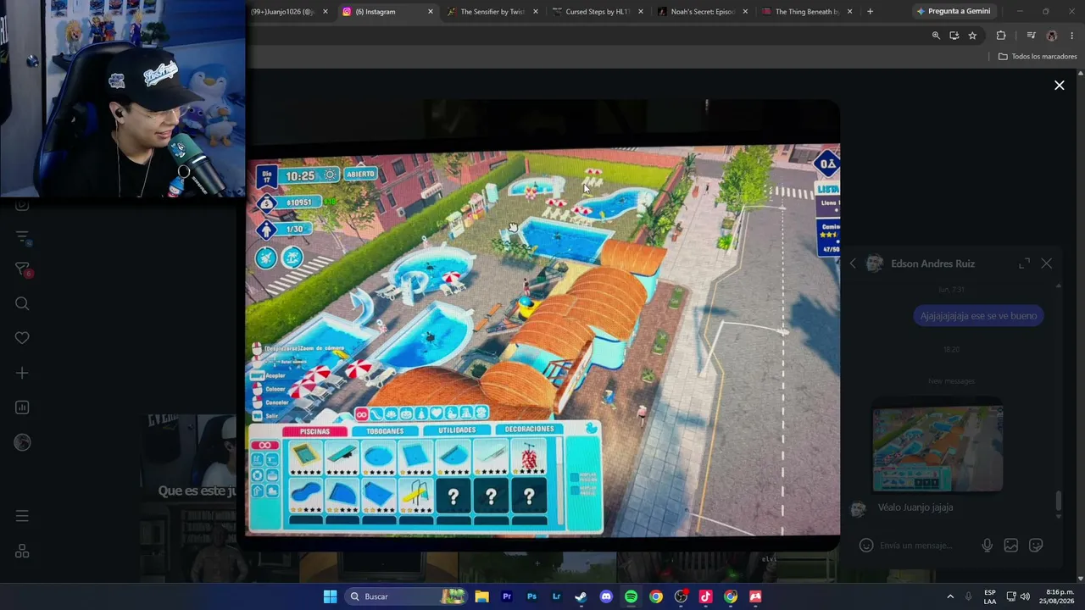This screenshot has width=1085, height=610.
Task: Click the 'Véalo Juanjo jajaja' message text
Action: pyautogui.click(x=915, y=507)
